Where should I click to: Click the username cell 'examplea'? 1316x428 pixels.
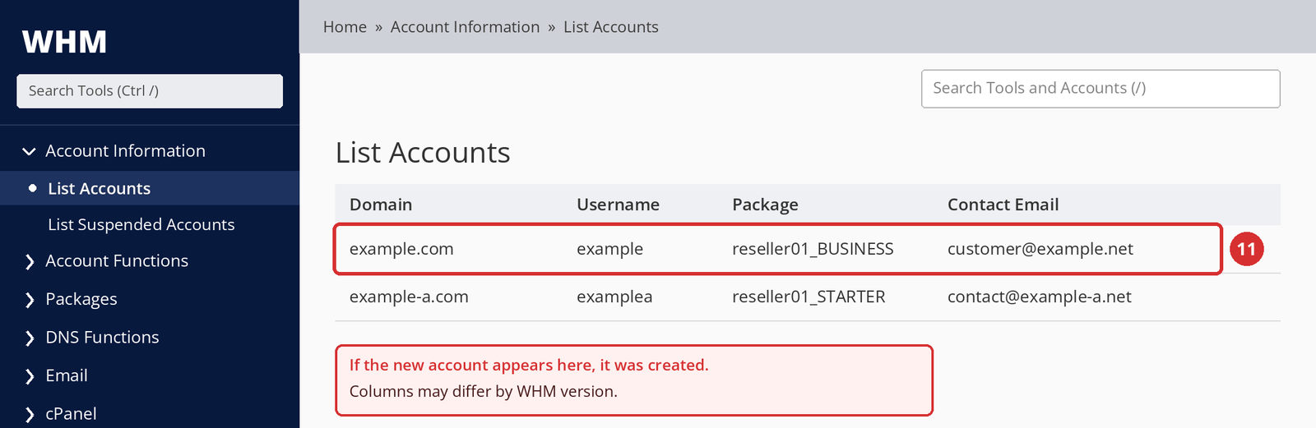coord(614,297)
